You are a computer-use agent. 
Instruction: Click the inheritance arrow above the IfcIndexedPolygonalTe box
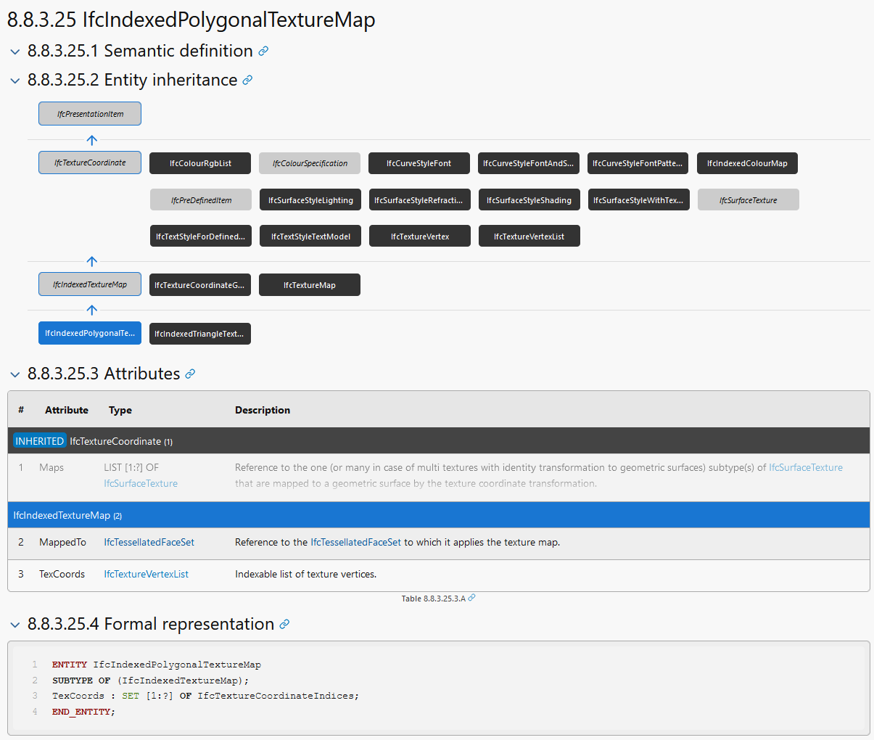point(90,309)
